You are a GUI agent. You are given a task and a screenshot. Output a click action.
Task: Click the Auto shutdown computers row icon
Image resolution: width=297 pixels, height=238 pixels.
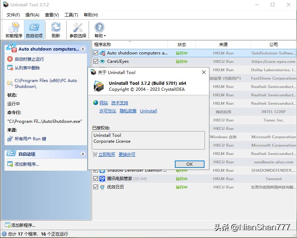pos(102,53)
